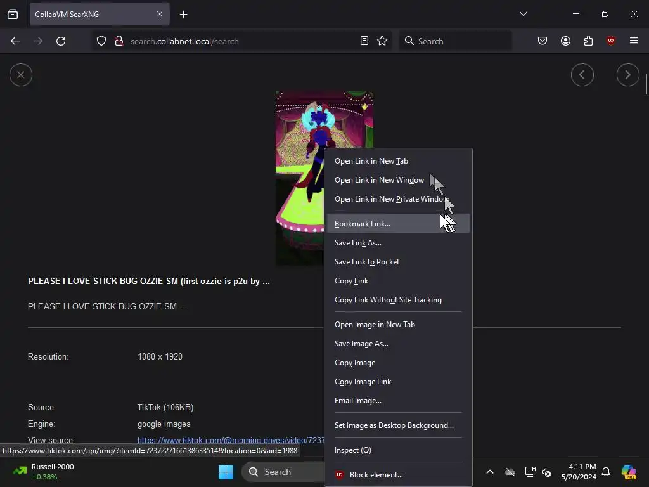Click the taskbar Search box

[x=283, y=472]
